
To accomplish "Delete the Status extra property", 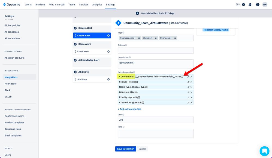I will [x=191, y=82].
